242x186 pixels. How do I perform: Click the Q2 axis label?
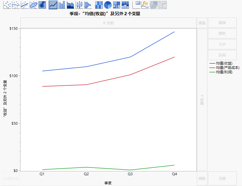click(86, 174)
